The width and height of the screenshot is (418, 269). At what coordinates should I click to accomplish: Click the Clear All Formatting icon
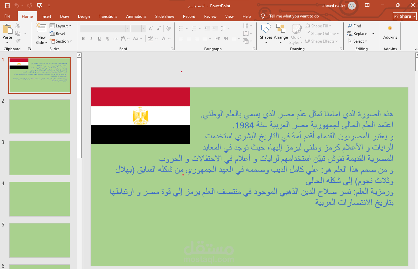coord(168,29)
